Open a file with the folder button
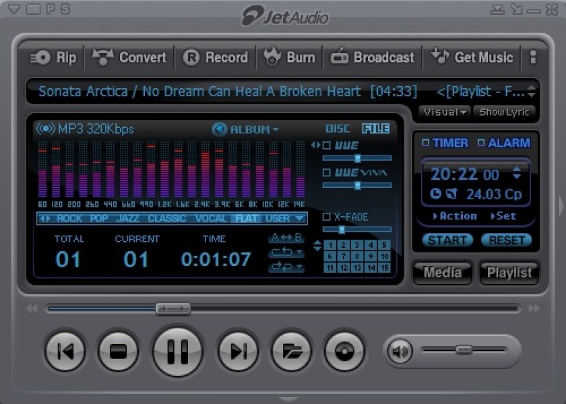566x404 pixels. point(292,351)
